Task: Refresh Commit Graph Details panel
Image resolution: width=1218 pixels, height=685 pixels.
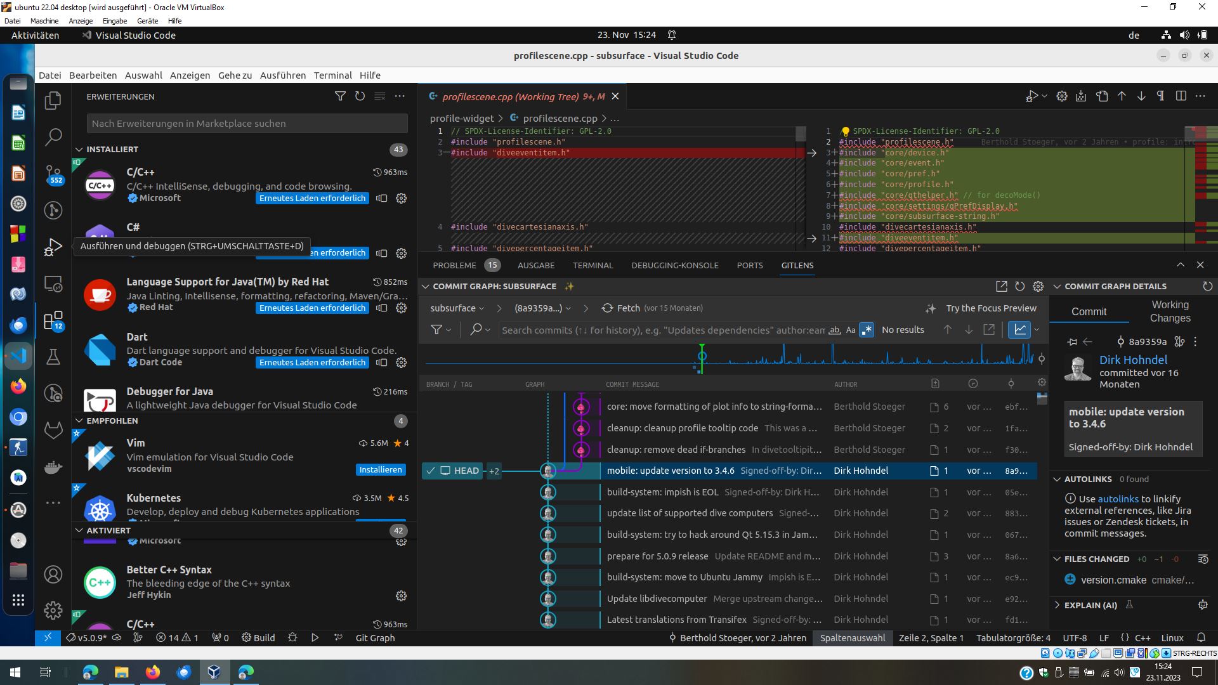Action: point(1207,287)
